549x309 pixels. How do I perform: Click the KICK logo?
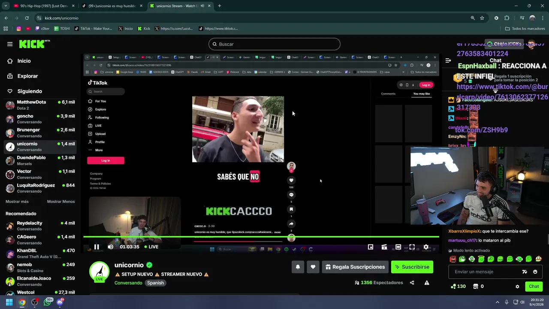(33, 44)
